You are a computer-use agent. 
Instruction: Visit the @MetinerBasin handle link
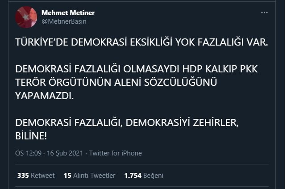point(64,21)
